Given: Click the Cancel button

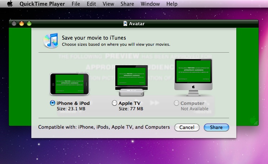Looking at the screenshot, I should pos(187,127).
